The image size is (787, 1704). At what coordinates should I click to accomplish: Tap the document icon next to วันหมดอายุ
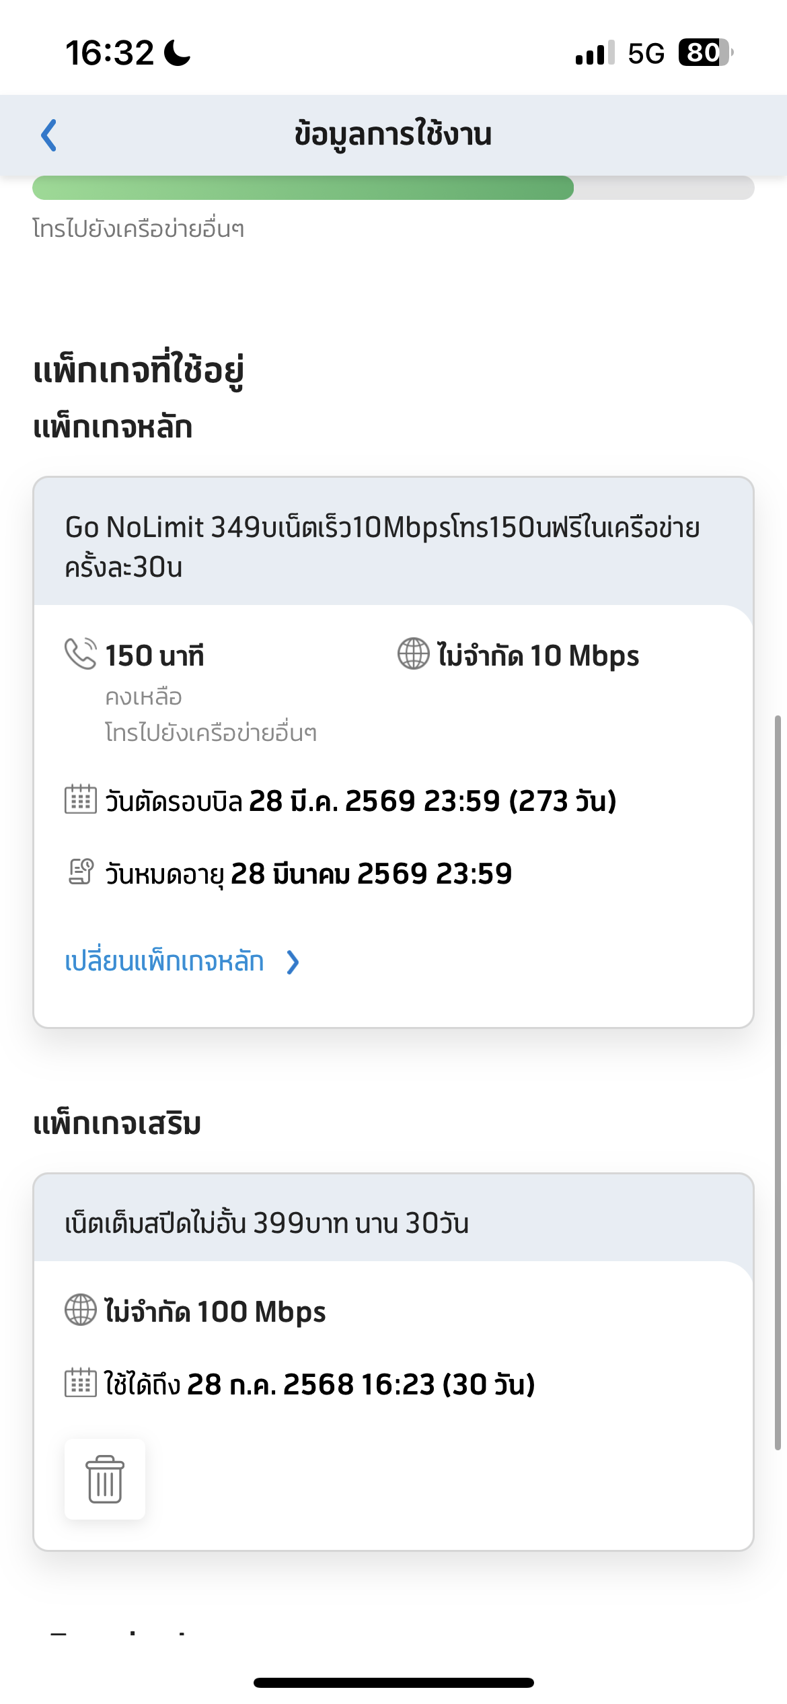81,872
